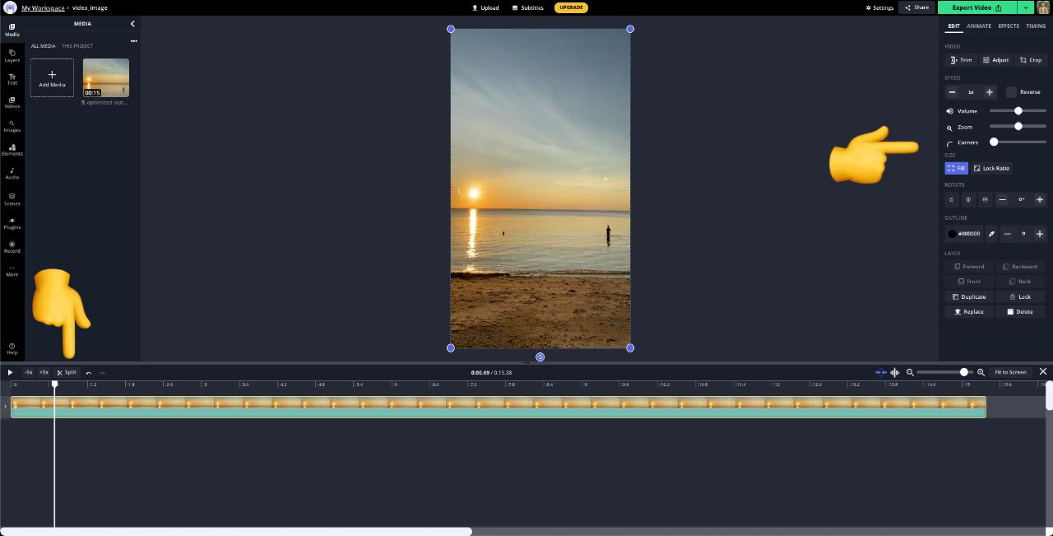1053x536 pixels.
Task: Click the Trim video button
Action: 960,60
